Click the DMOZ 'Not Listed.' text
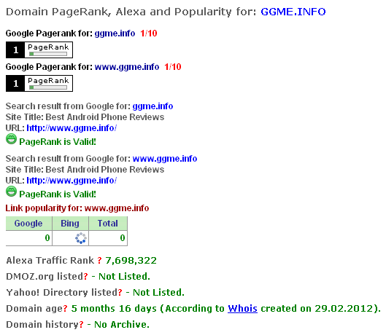The width and height of the screenshot is (386, 335). [x=124, y=277]
